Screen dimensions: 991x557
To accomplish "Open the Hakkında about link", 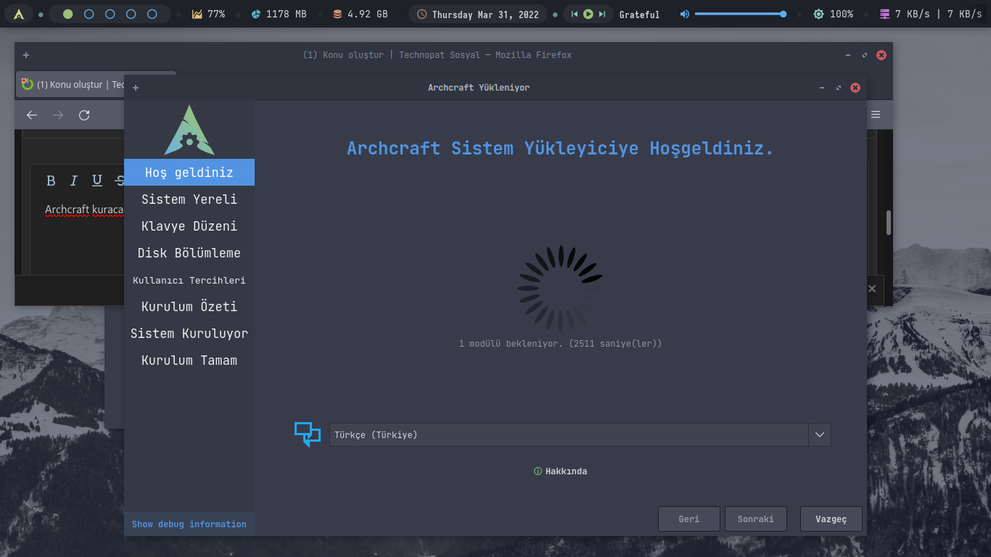I will point(561,471).
